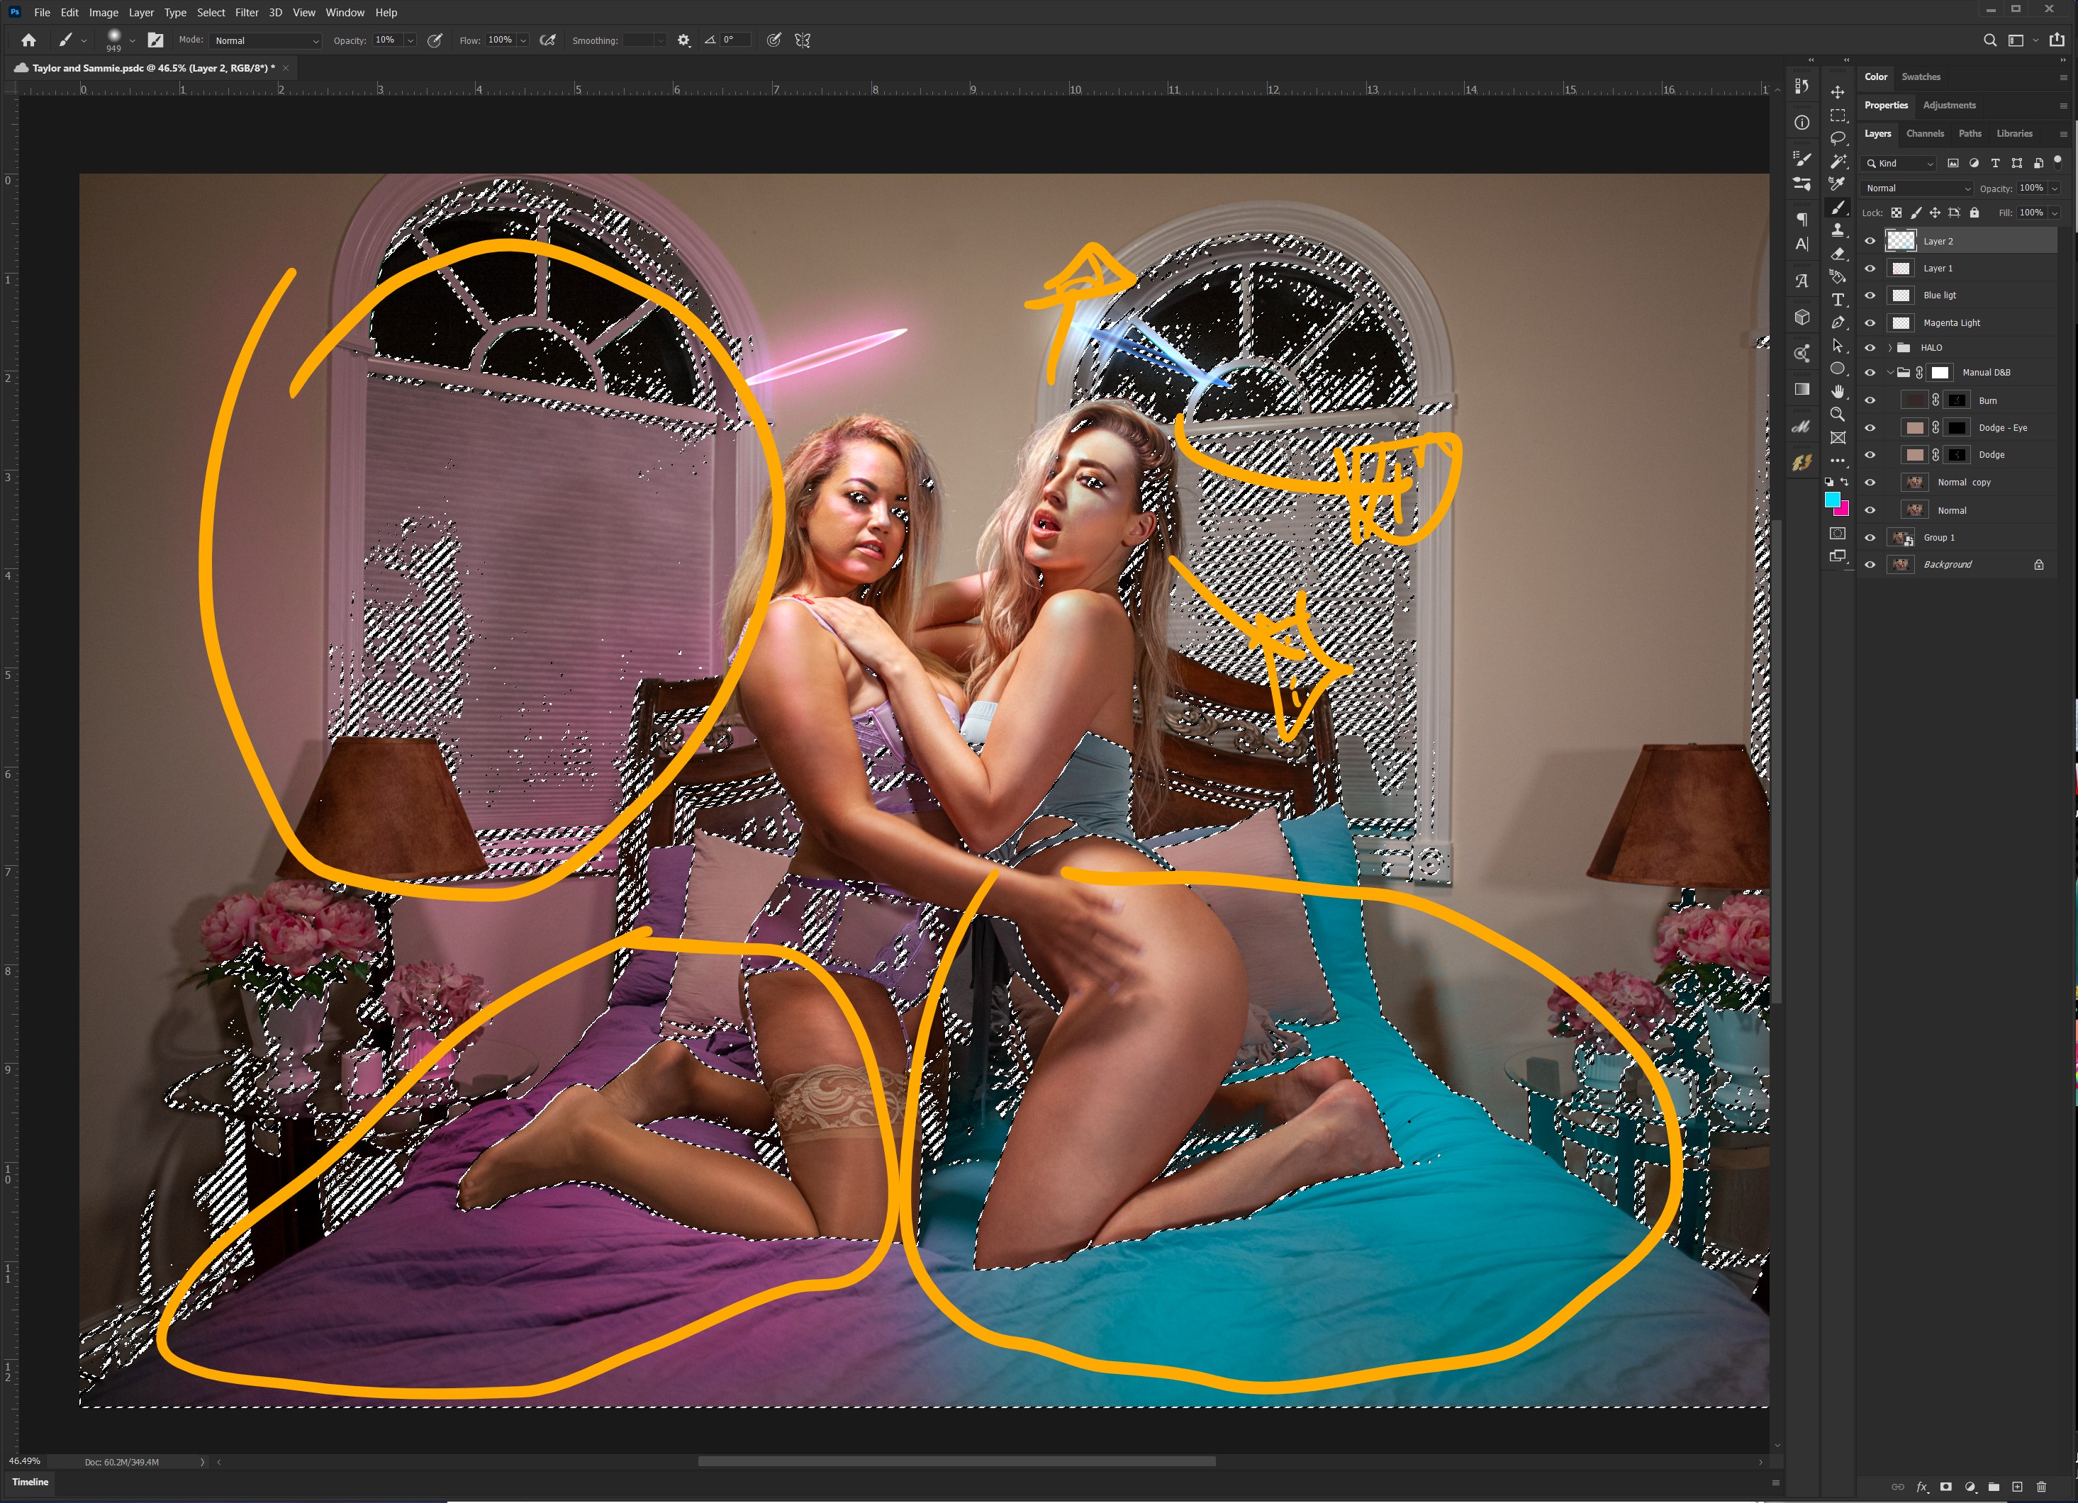Hide the Background layer eye icon
This screenshot has height=1503, width=2078.
pos(1870,564)
